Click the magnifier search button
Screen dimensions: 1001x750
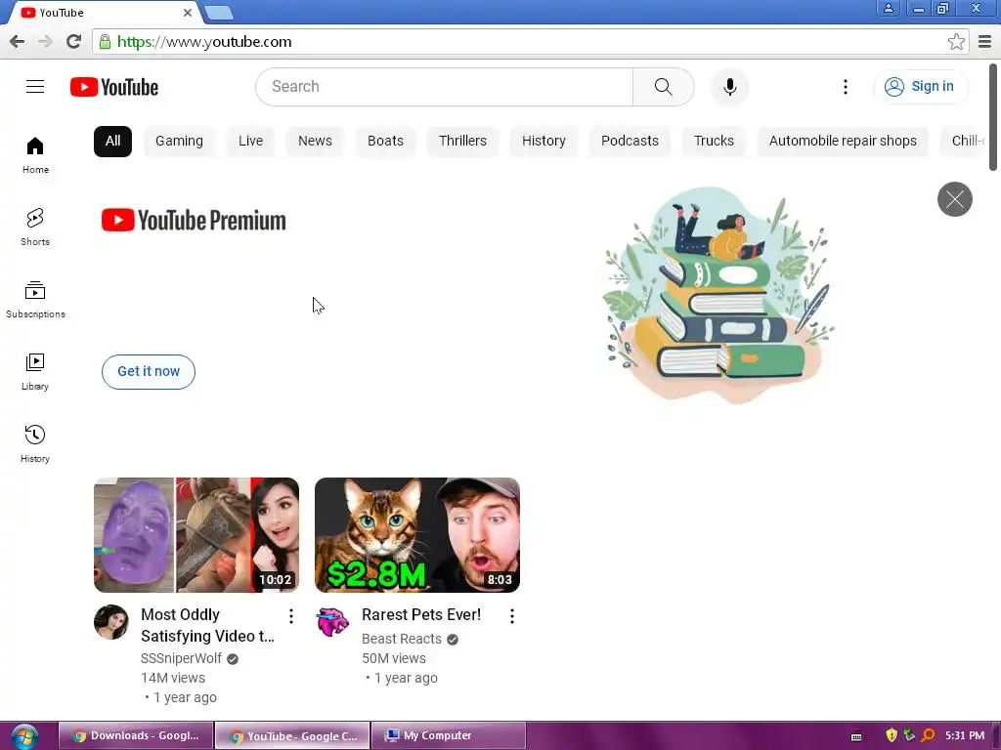click(664, 87)
